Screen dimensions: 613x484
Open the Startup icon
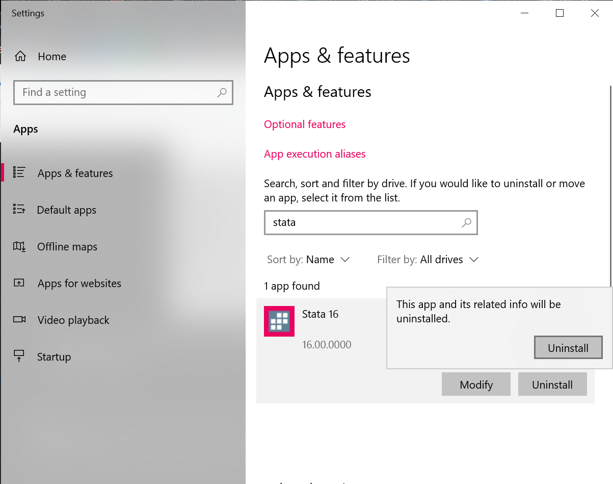(19, 356)
